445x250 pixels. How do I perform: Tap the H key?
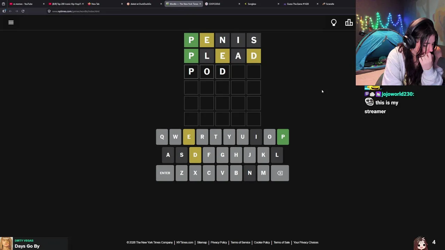point(236,155)
